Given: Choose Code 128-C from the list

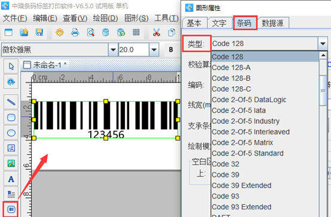Looking at the screenshot, I should pyautogui.click(x=265, y=89).
